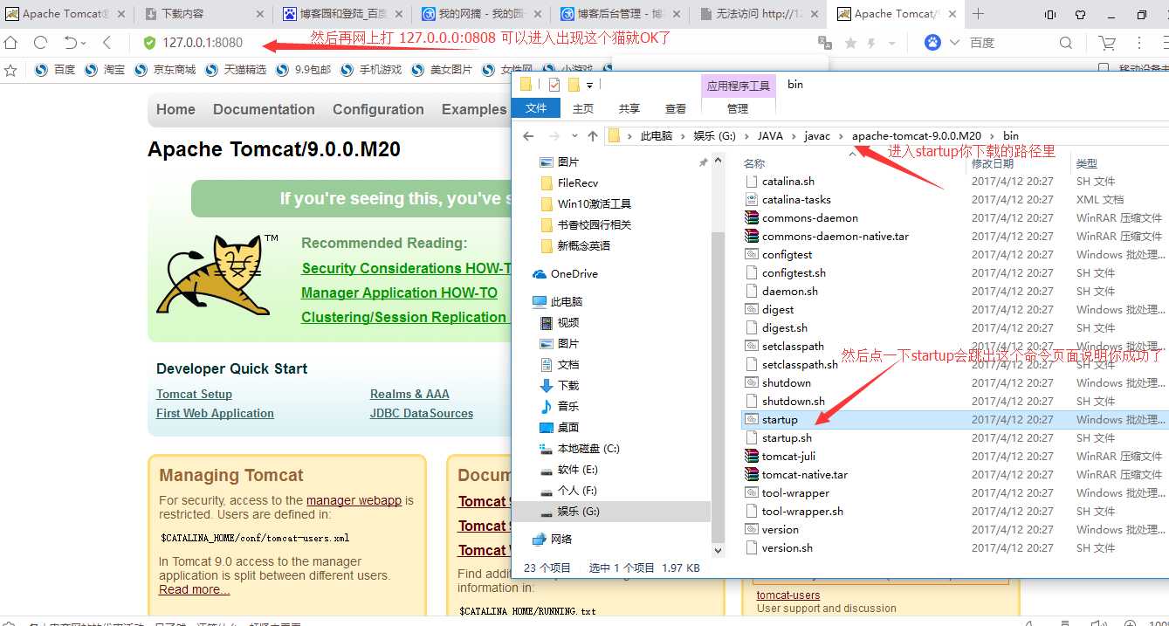Image resolution: width=1169 pixels, height=626 pixels.
Task: Open JDBC DataSources link
Action: point(422,413)
